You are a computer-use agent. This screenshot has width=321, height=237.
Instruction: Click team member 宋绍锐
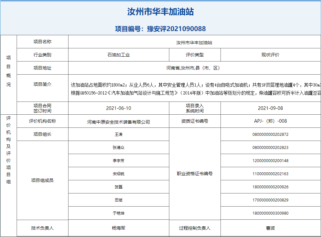tap(118, 174)
